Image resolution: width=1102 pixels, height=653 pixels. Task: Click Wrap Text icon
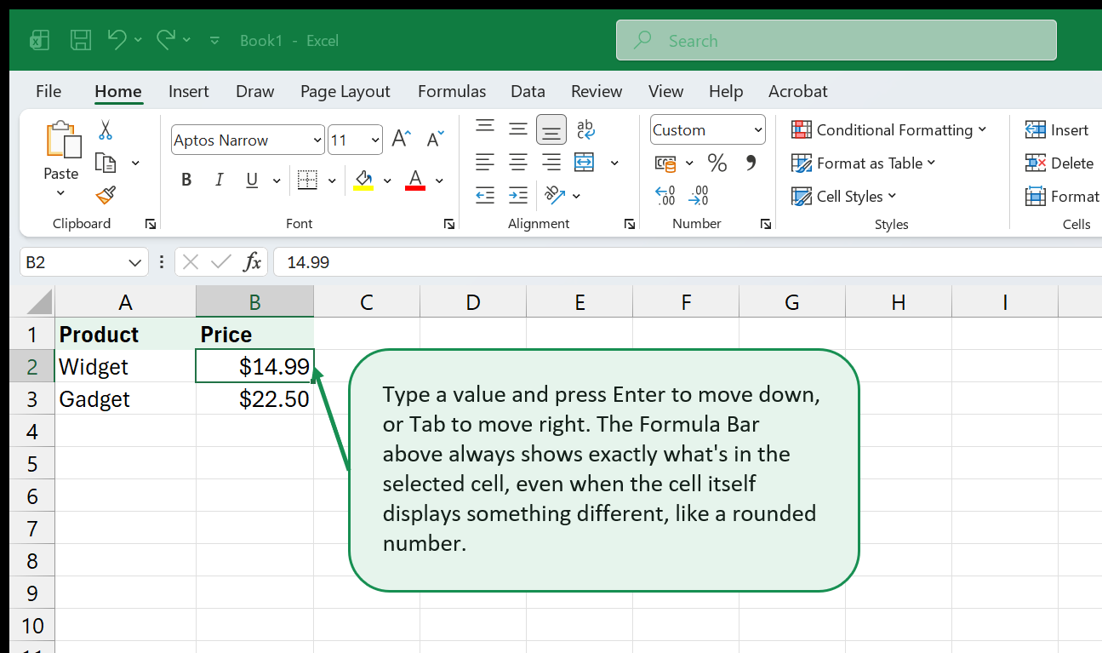point(585,129)
